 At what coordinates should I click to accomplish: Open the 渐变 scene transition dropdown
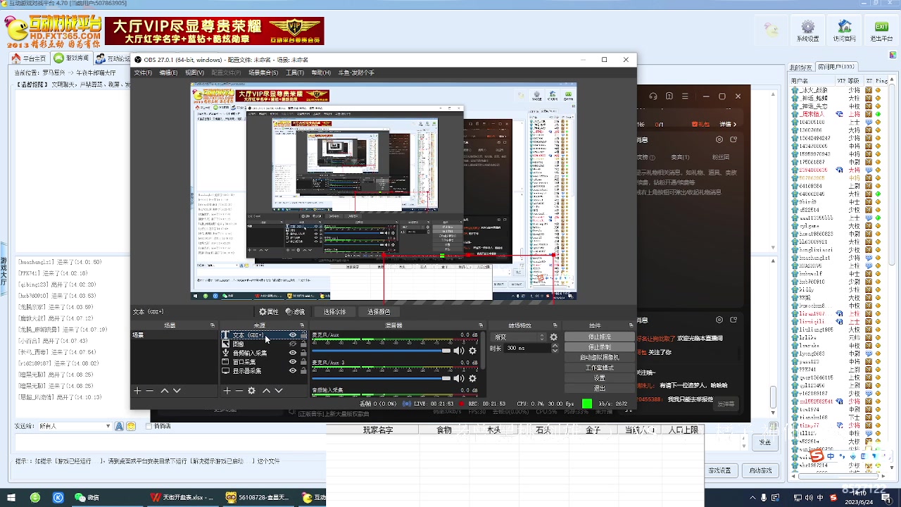(519, 337)
